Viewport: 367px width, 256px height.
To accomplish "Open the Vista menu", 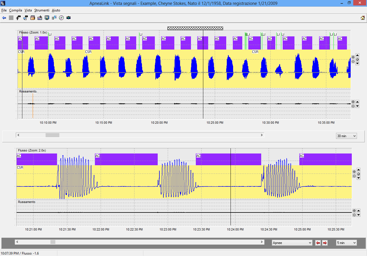I will [x=28, y=10].
